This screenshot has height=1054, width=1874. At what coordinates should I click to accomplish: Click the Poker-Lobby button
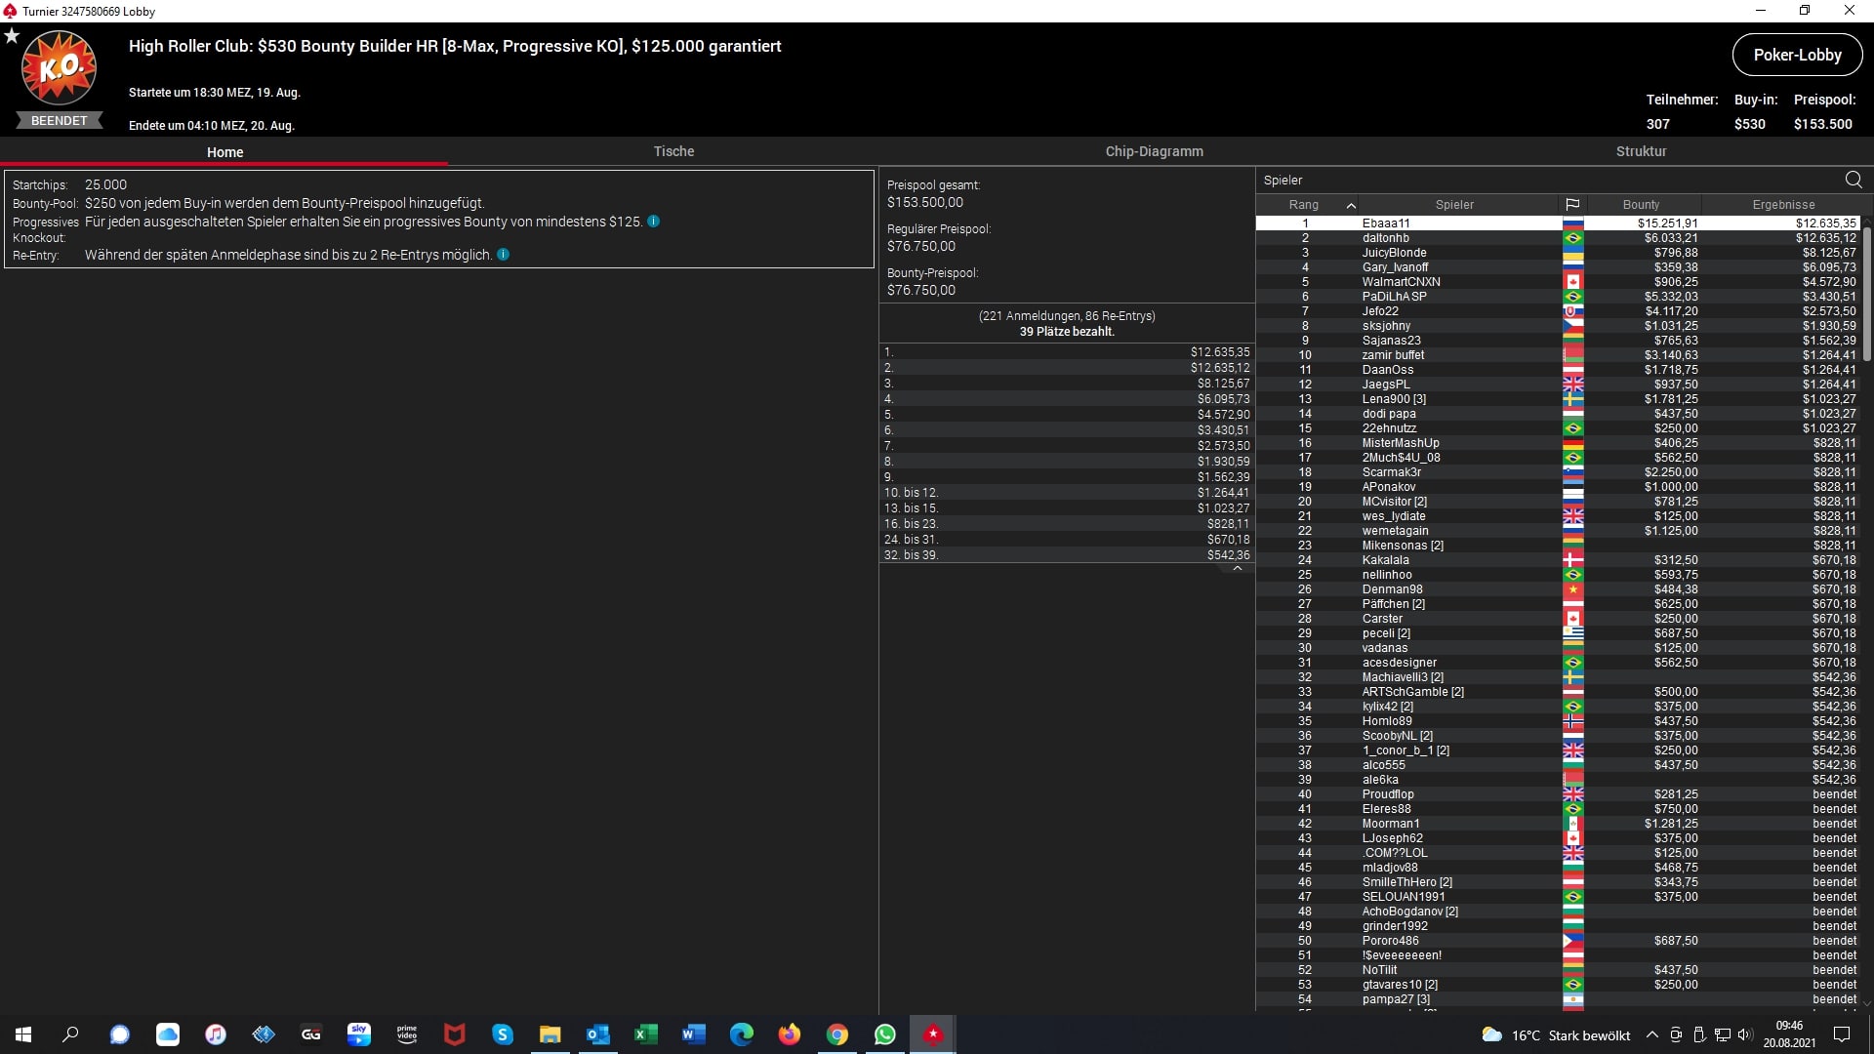pos(1797,55)
